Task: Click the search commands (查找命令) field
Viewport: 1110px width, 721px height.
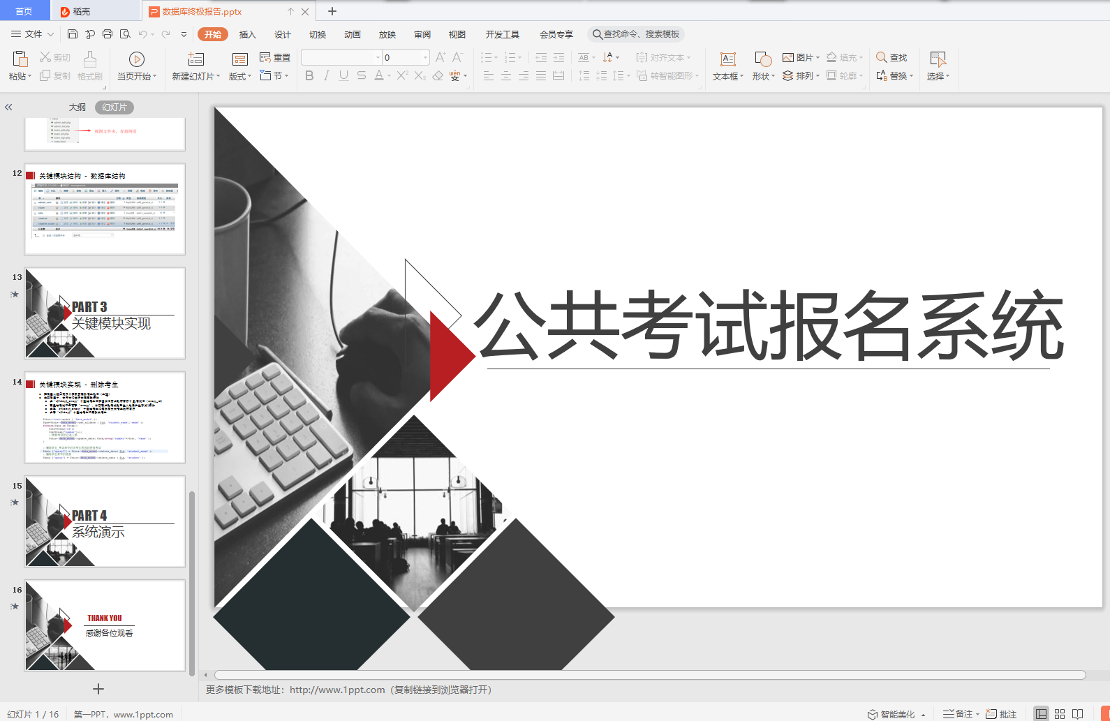Action: (635, 34)
